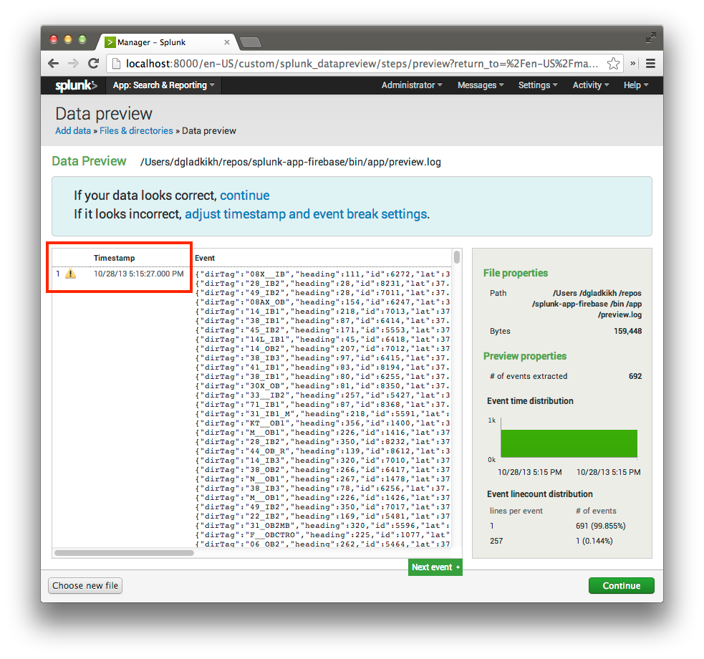
Task: Click event line with dirTag F__OBCTRO
Action: 323,534
